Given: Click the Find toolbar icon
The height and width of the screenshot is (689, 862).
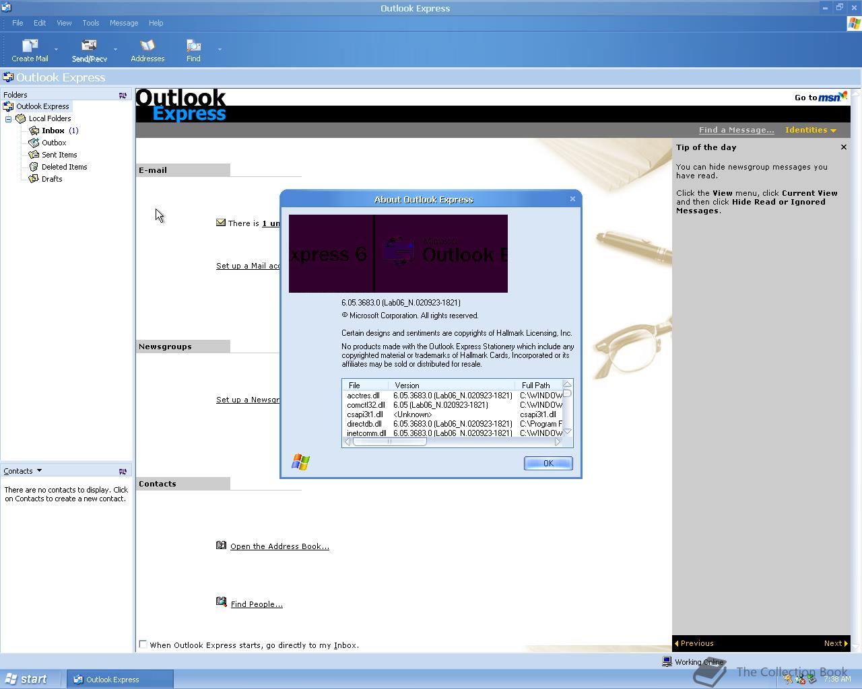Looking at the screenshot, I should (x=193, y=46).
